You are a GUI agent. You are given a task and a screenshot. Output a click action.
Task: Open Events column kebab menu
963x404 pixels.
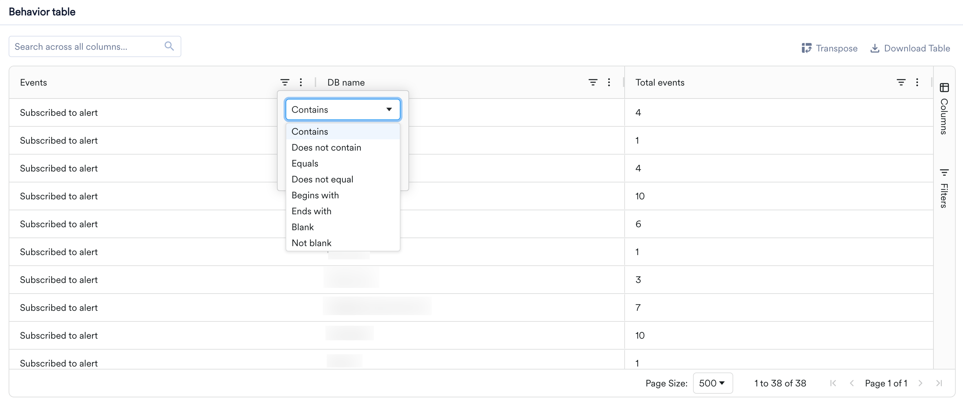tap(301, 82)
